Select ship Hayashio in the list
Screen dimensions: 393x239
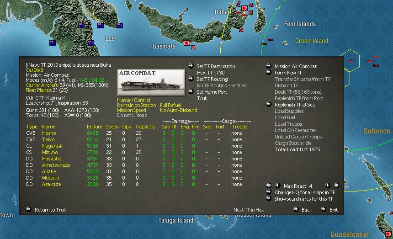52,159
